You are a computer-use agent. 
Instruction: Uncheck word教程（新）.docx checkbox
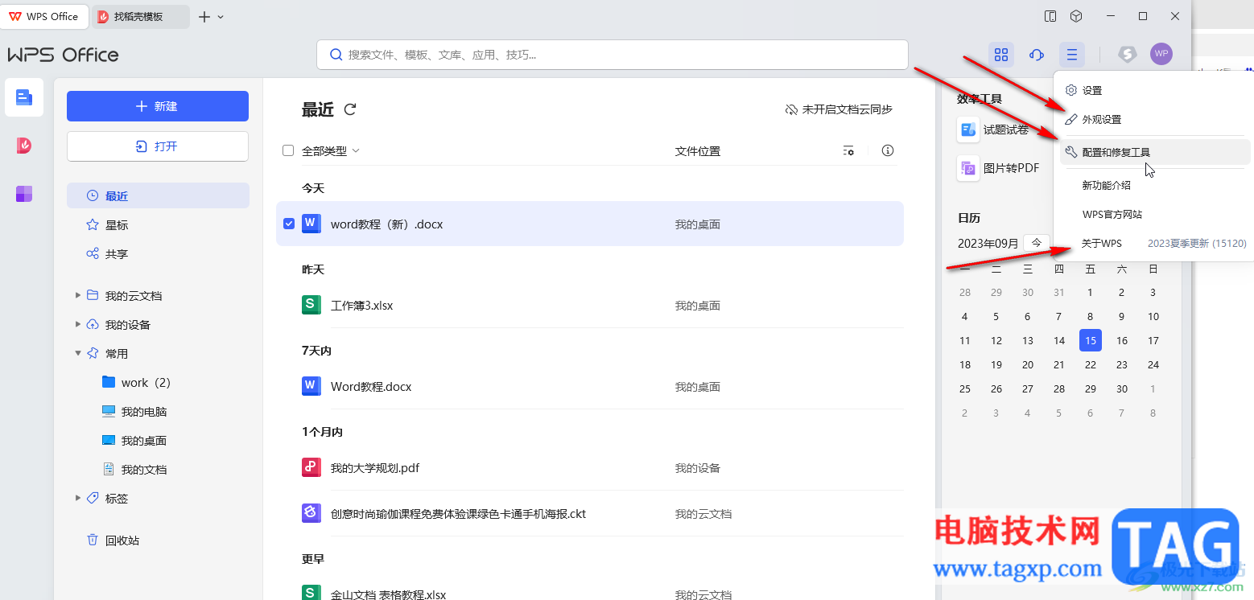click(x=289, y=224)
